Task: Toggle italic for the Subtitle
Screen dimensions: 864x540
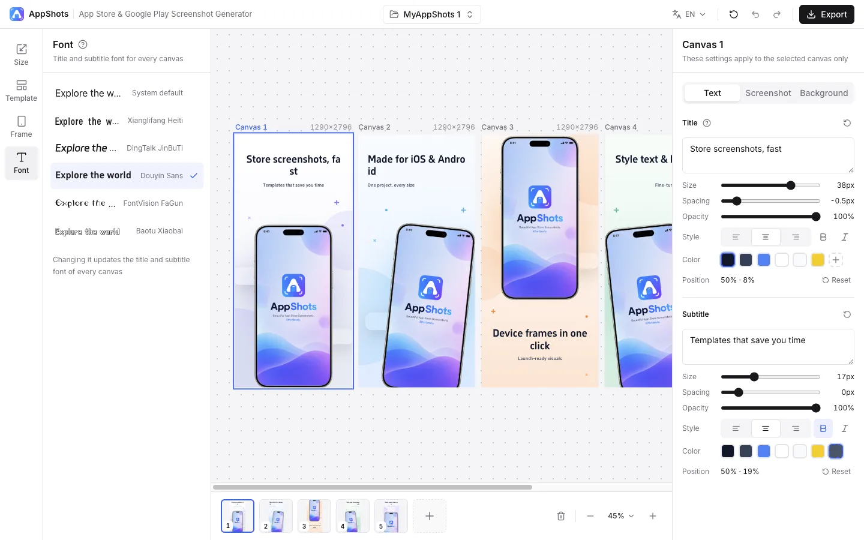Action: click(x=845, y=428)
